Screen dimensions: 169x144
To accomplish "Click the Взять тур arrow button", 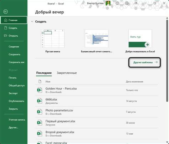I will point(147,45).
